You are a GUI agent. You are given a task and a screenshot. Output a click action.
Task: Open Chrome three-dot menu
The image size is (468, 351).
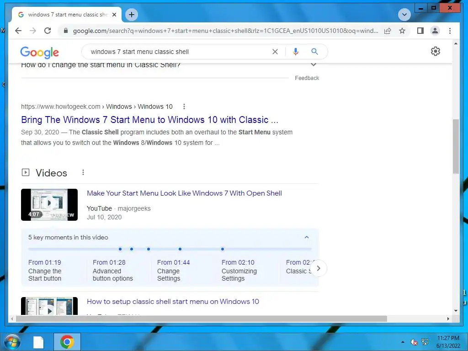[450, 31]
